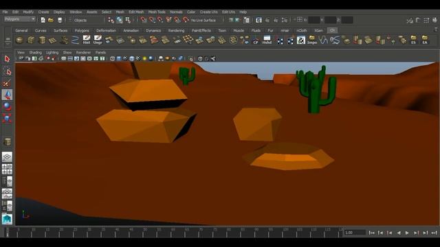
Task: Open the Mesh Tools menu
Action: point(157,12)
